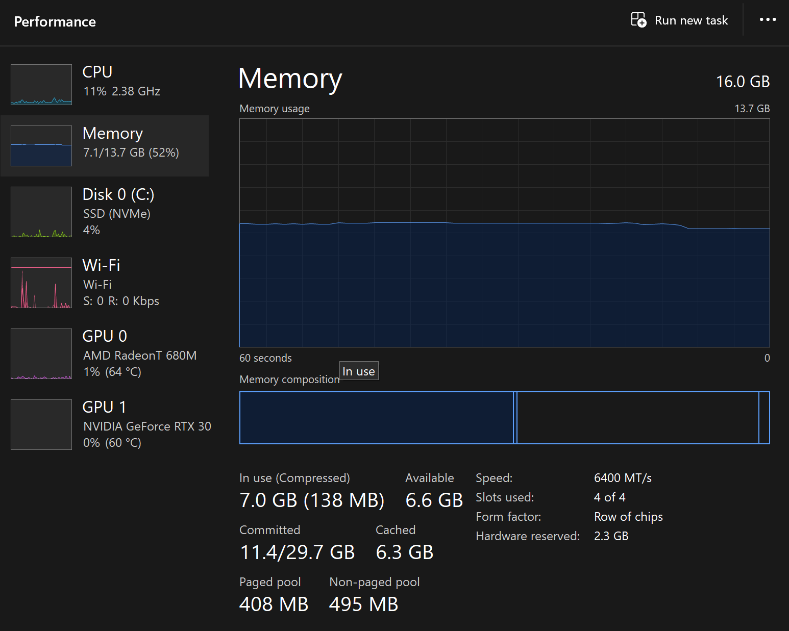Click the 7.1/13.7 GB (52%) memory reading
This screenshot has height=631, width=789.
pos(131,153)
